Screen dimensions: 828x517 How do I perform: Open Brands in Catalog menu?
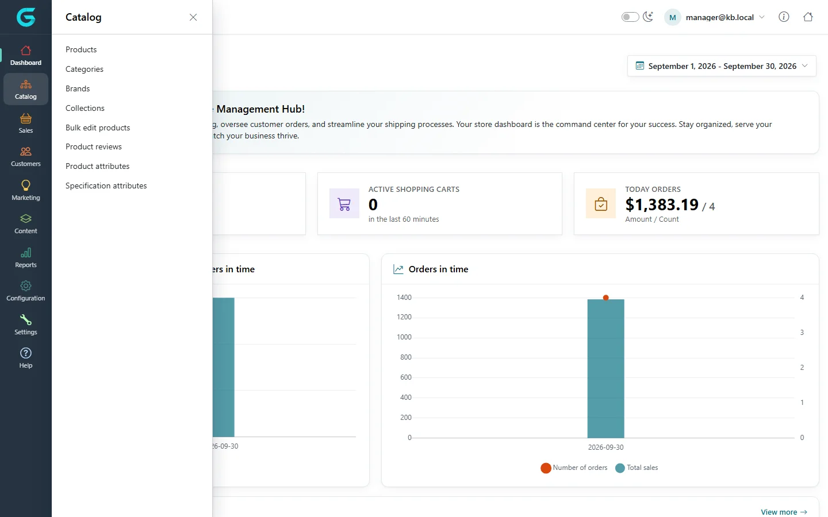click(78, 88)
